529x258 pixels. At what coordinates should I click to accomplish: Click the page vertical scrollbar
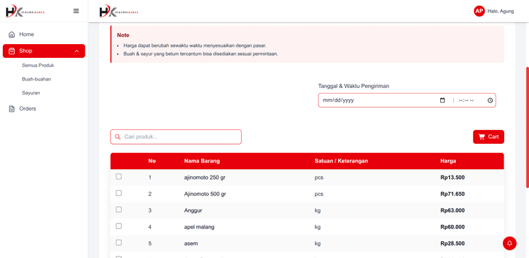(528, 127)
